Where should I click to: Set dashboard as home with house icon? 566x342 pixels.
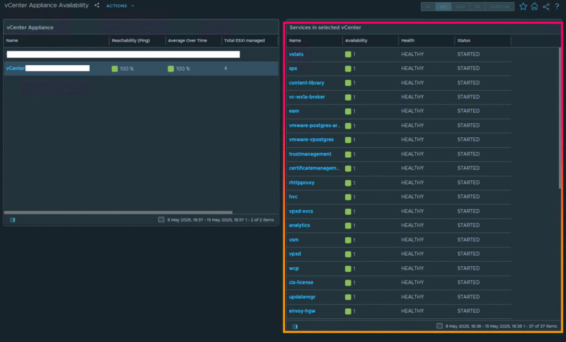tap(534, 7)
